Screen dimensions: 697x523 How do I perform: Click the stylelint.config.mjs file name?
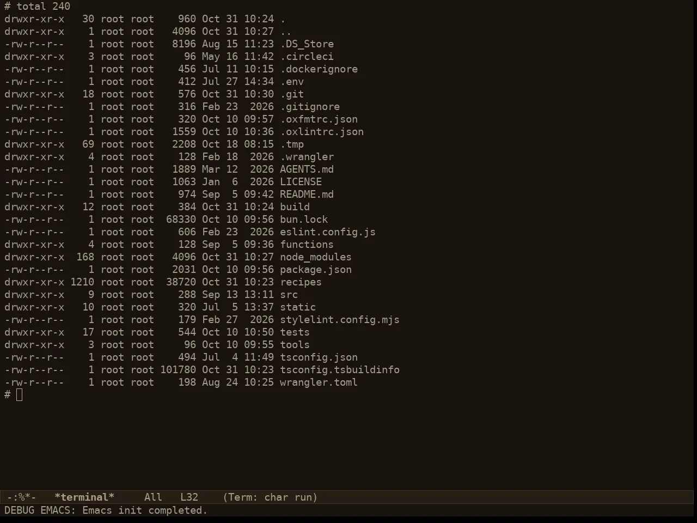pos(340,320)
